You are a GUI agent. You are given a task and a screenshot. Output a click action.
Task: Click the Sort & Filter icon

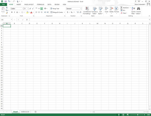133,8
